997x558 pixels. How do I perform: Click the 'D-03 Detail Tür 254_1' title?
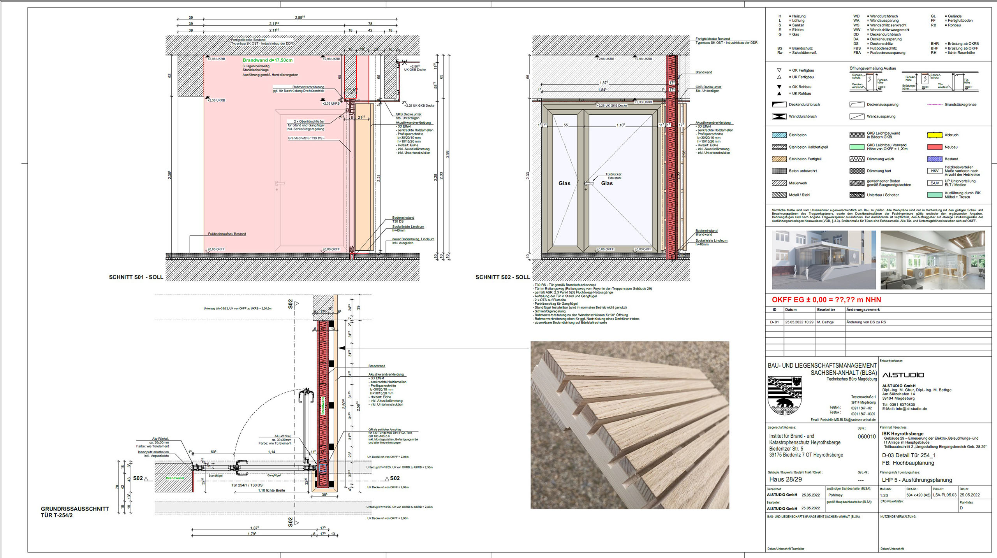[909, 455]
